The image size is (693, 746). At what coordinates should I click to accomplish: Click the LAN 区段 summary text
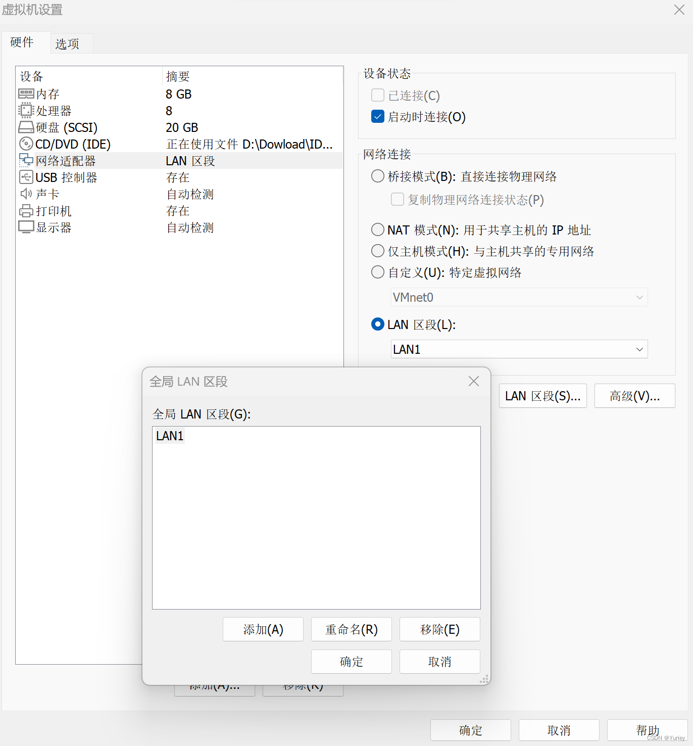pyautogui.click(x=190, y=161)
